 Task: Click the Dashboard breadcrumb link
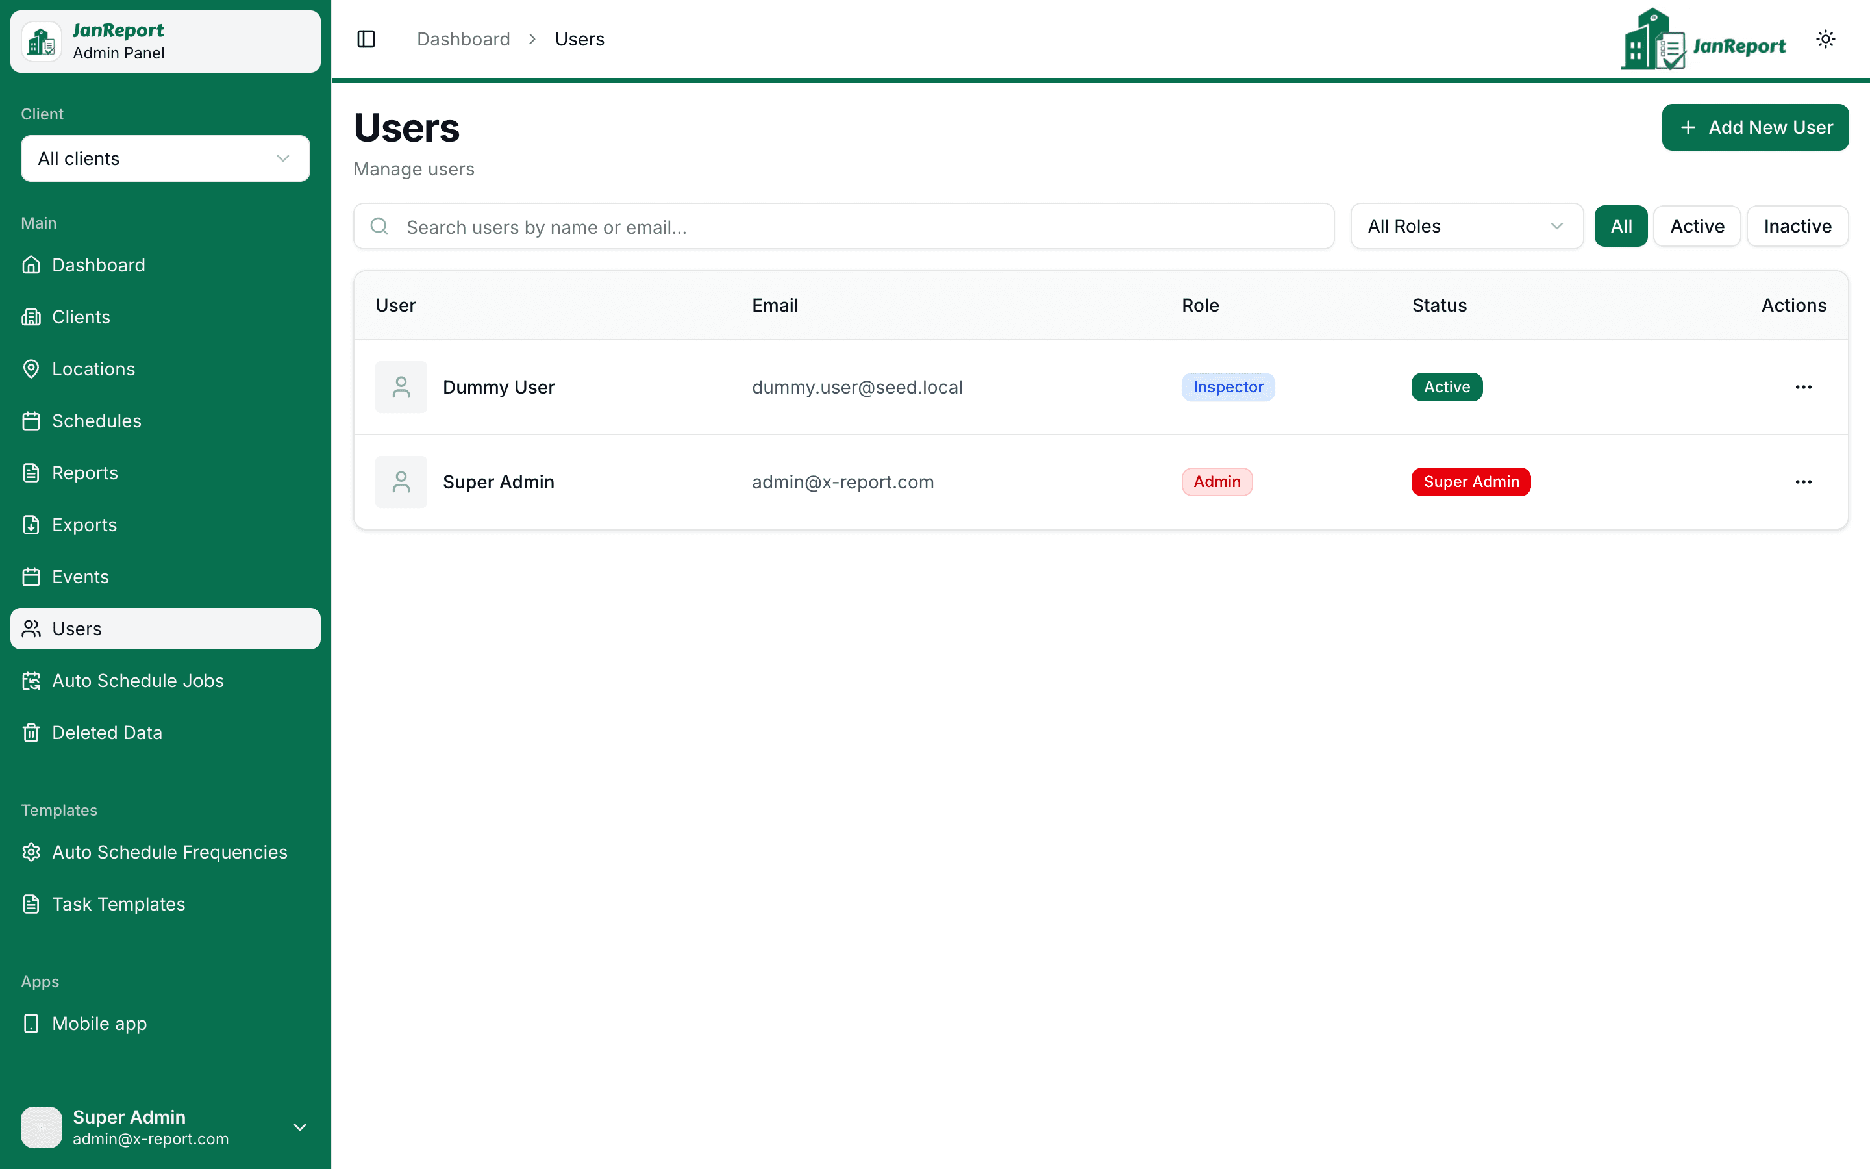[464, 39]
